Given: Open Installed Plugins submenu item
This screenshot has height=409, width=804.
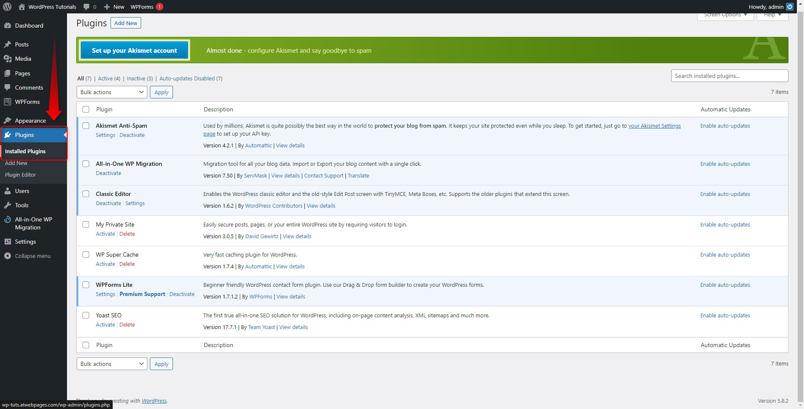Looking at the screenshot, I should pyautogui.click(x=25, y=151).
